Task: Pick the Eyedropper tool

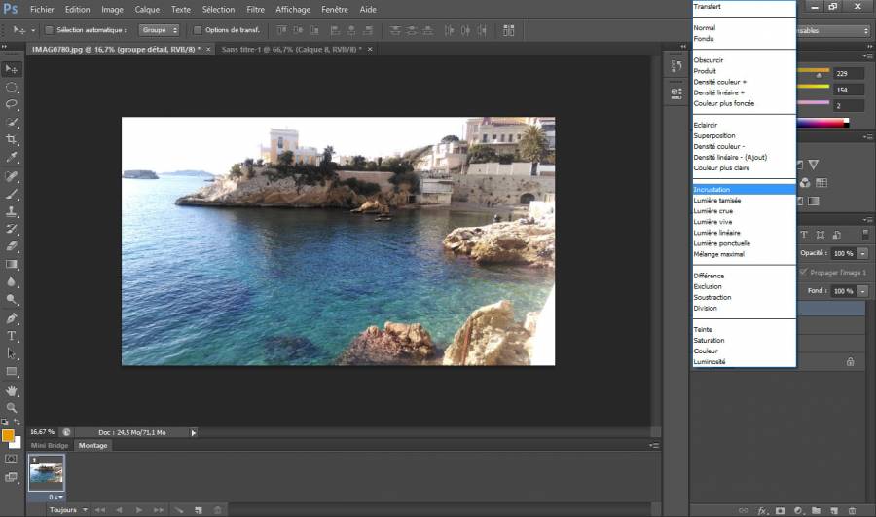Action: click(x=12, y=157)
